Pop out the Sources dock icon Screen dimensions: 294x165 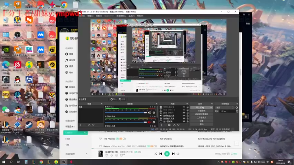pyautogui.click(x=187, y=104)
